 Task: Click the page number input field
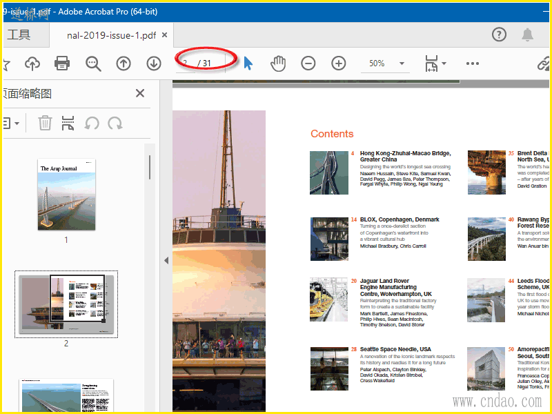[x=186, y=63]
